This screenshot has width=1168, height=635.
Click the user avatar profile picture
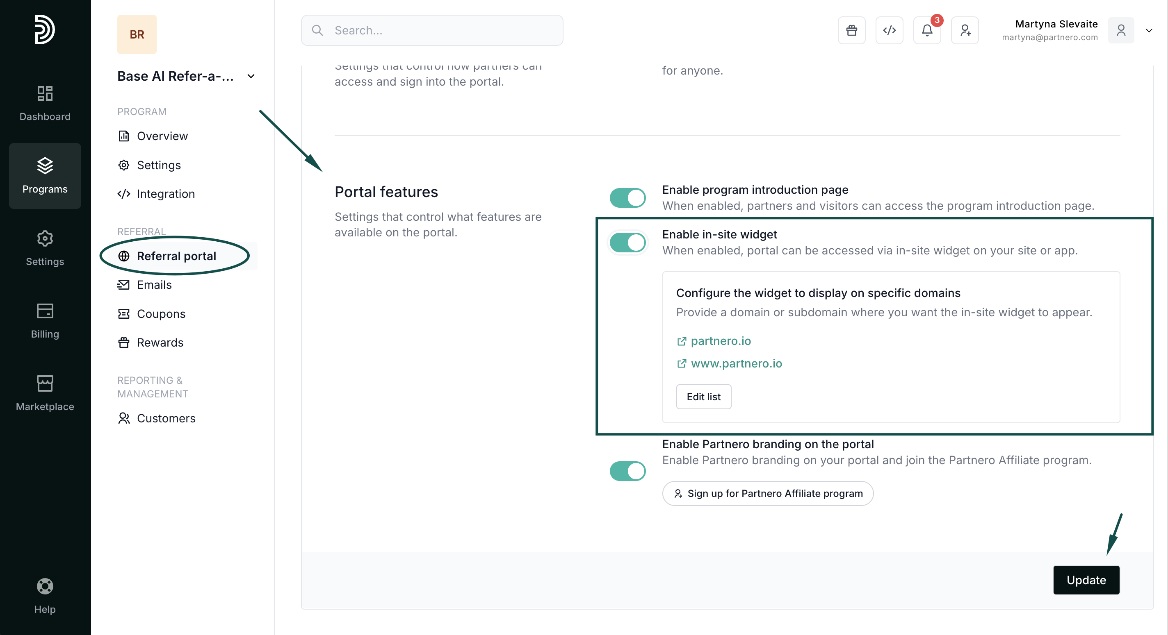(1120, 30)
